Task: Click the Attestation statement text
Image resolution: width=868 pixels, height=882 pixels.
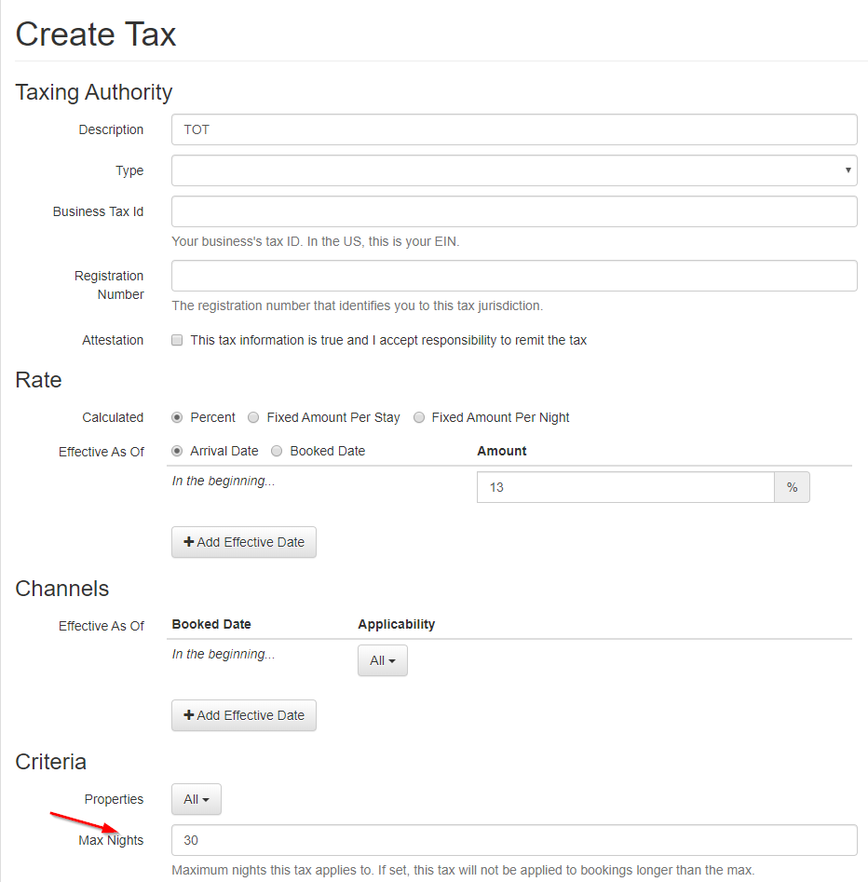Action: pyautogui.click(x=388, y=340)
